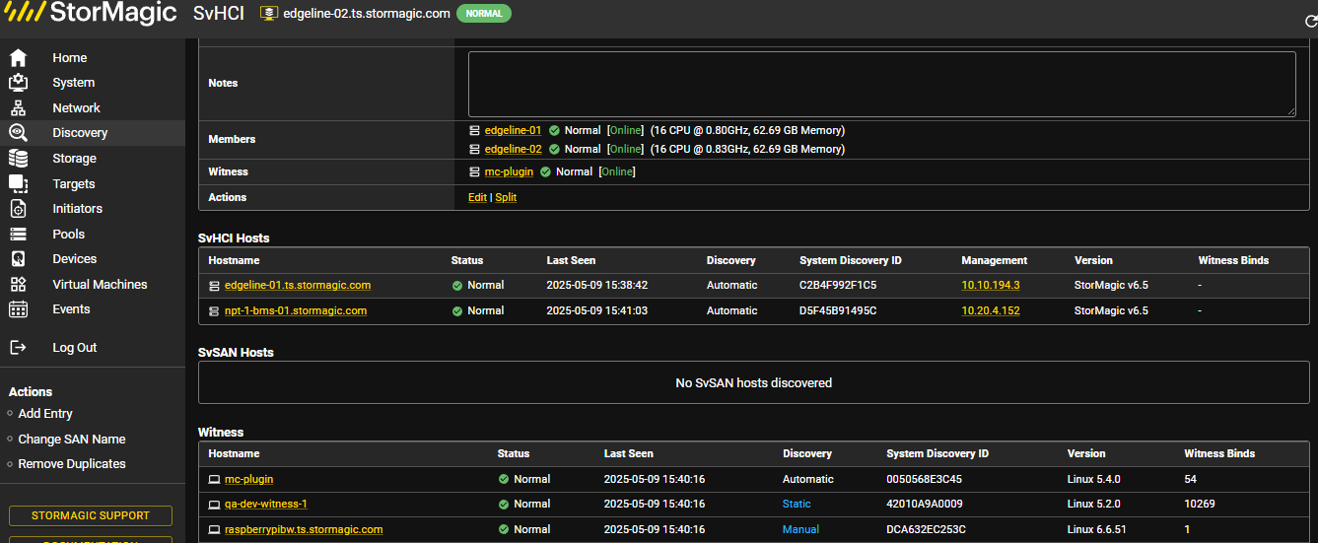Click green status check for edgeline-01 member
This screenshot has width=1318, height=543.
pyautogui.click(x=554, y=130)
